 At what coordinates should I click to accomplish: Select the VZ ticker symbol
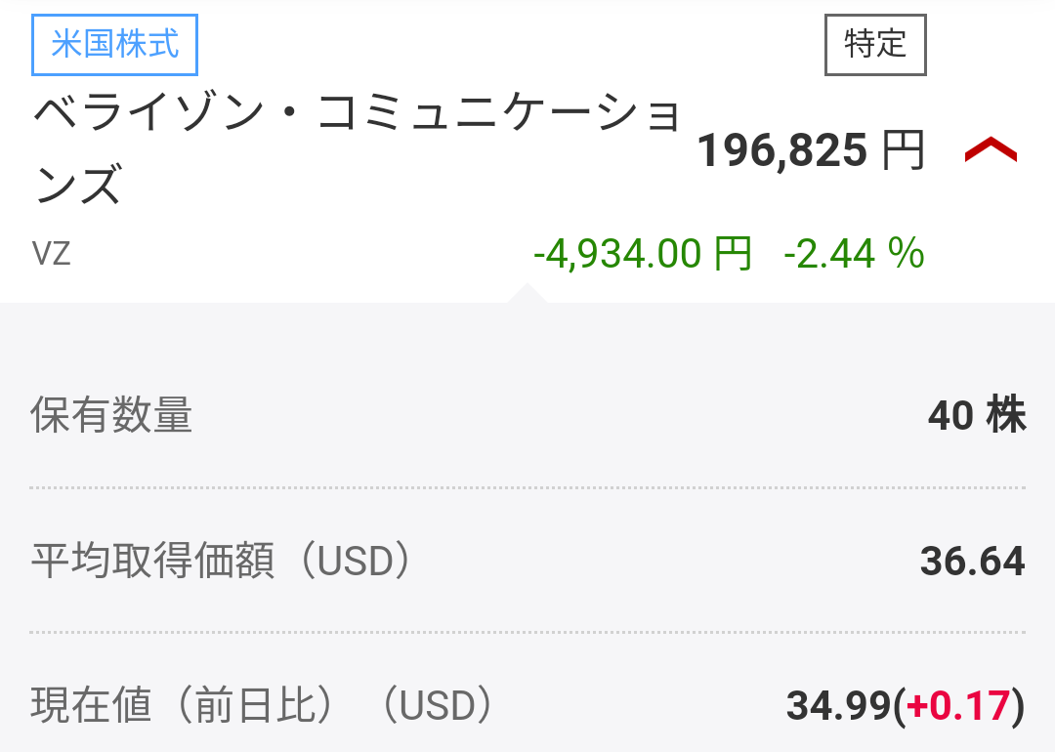coord(52,254)
